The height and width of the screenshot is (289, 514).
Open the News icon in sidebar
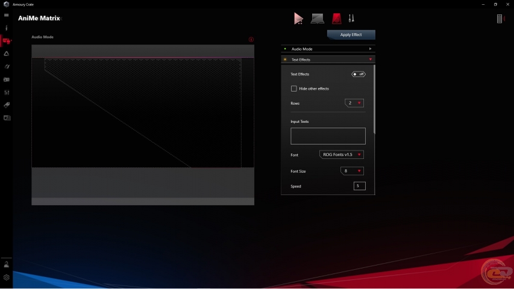(x=7, y=118)
